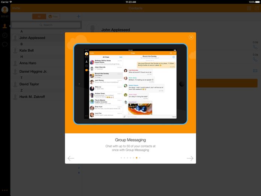This screenshot has height=196, width=261.
Task: Tap the account credit balance under avatar
Action: point(5,16)
